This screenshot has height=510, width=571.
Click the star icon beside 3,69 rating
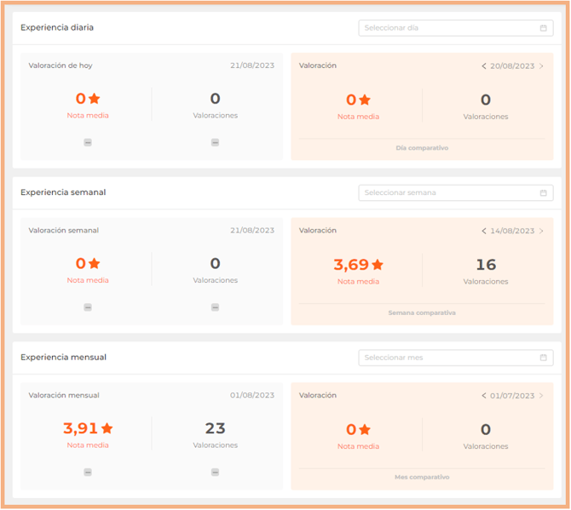[x=378, y=265]
